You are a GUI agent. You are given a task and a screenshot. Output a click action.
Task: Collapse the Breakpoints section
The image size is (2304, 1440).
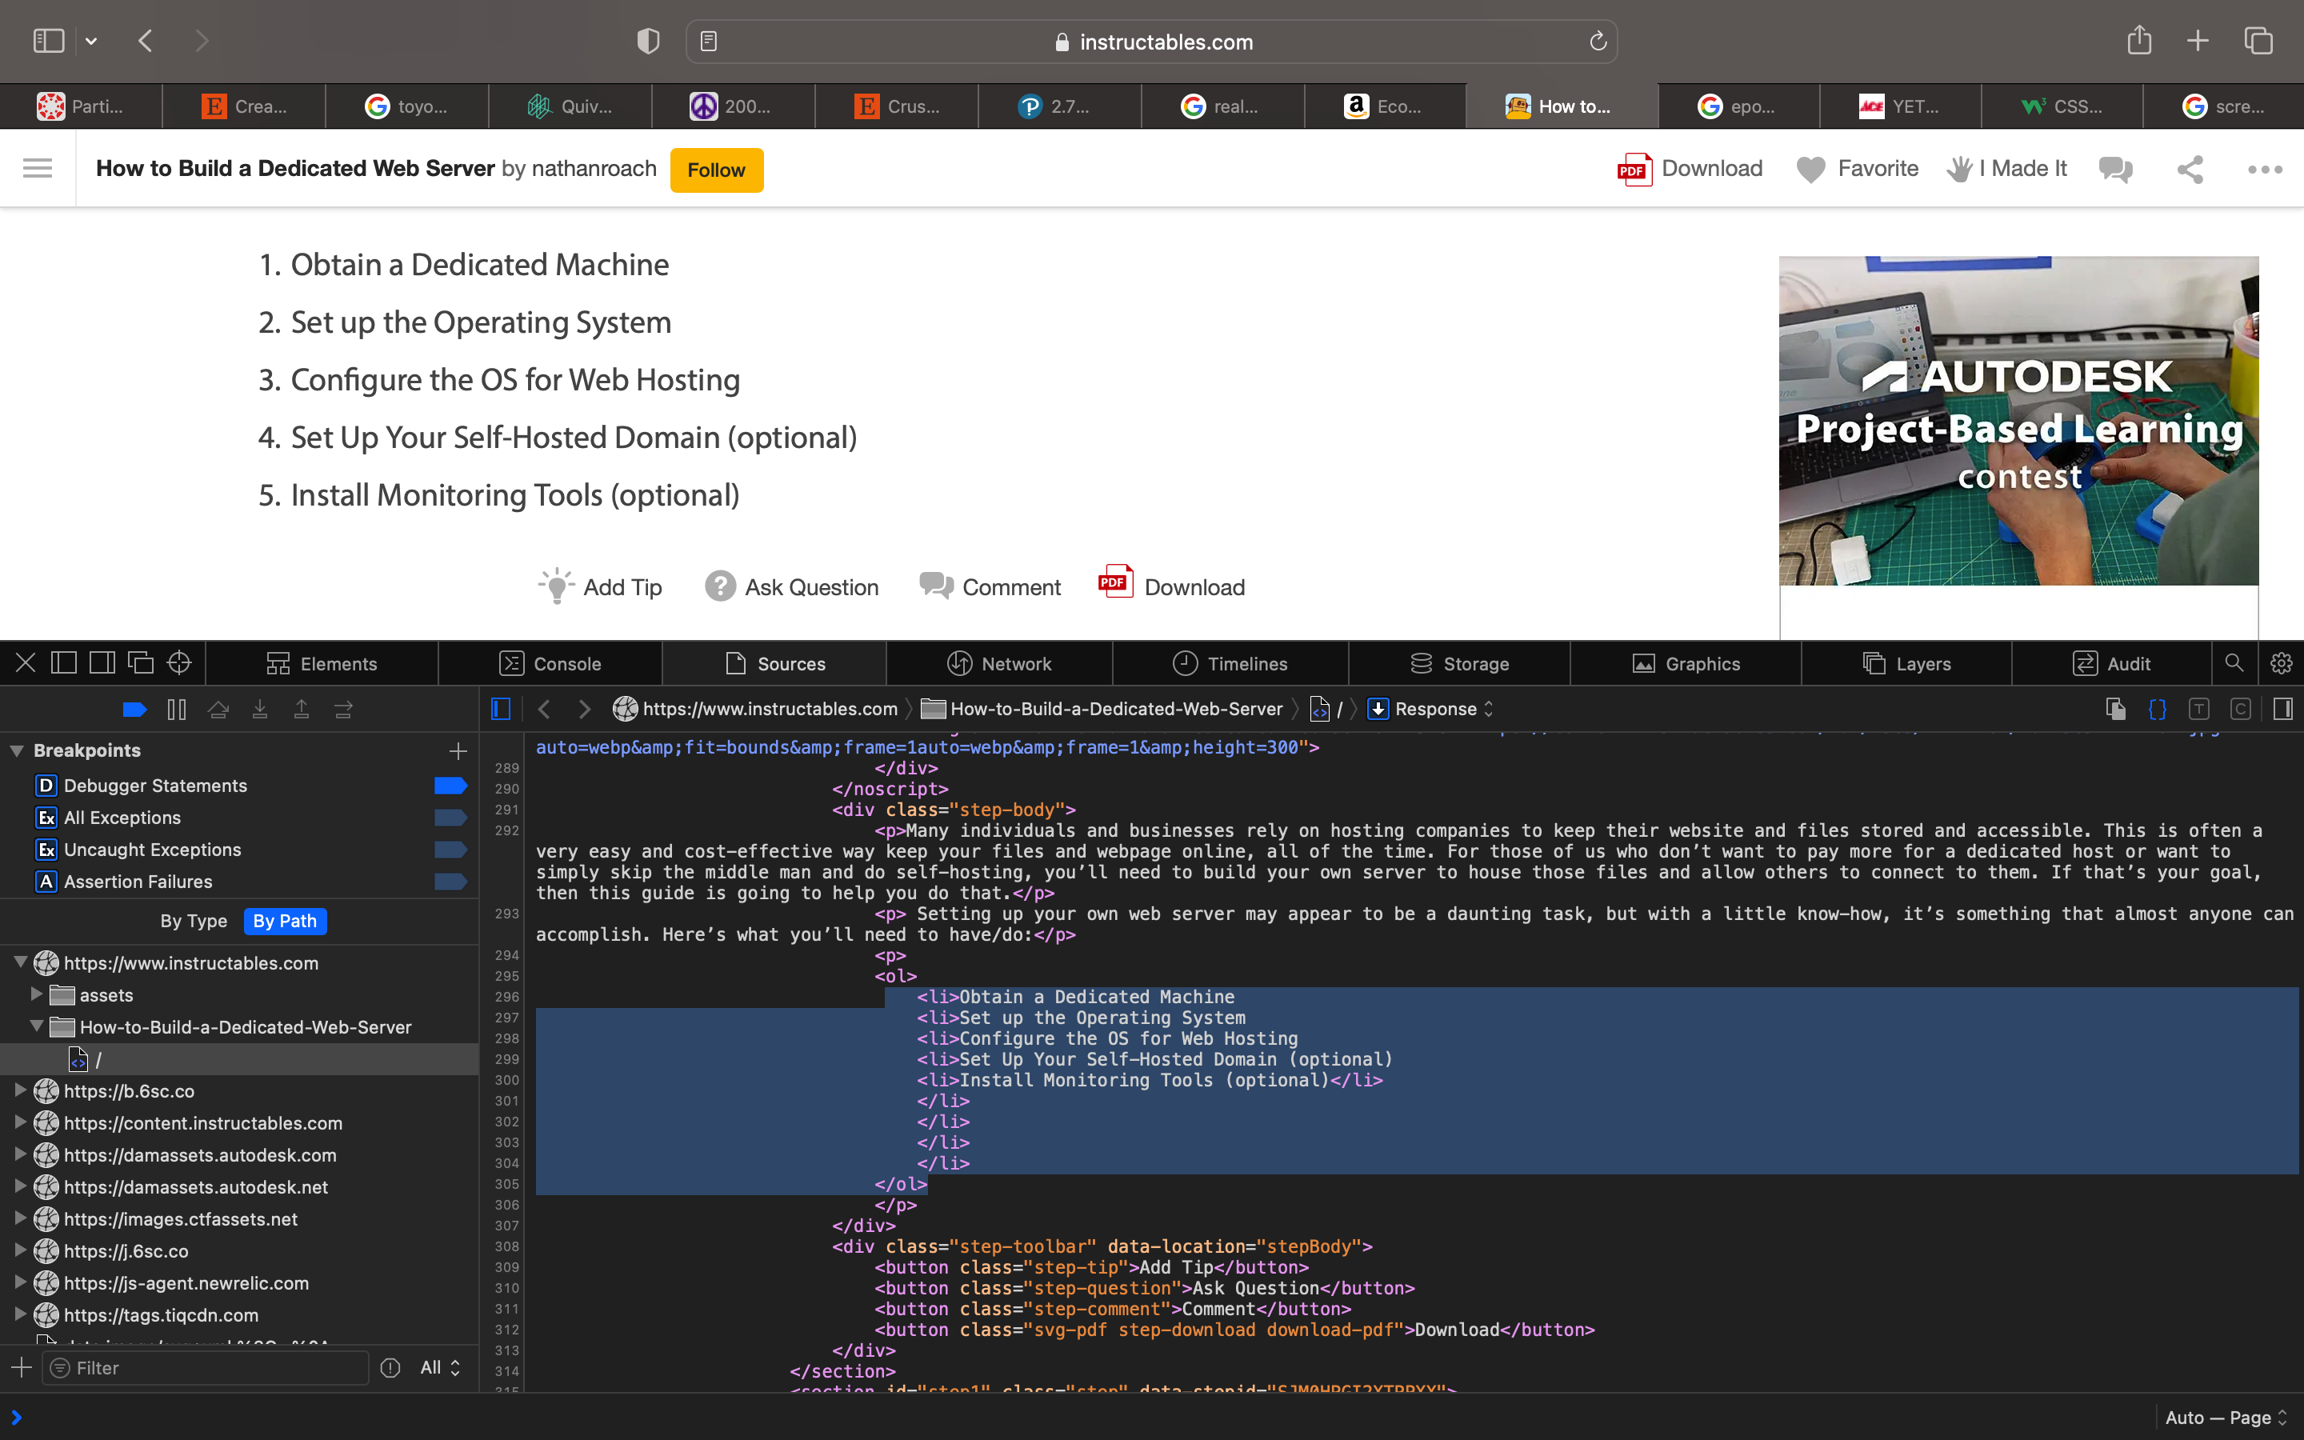click(17, 750)
